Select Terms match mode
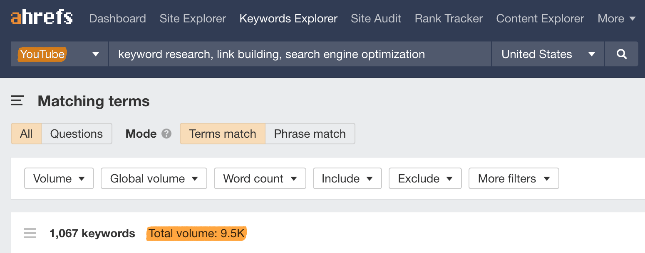This screenshot has height=253, width=645. pyautogui.click(x=222, y=134)
